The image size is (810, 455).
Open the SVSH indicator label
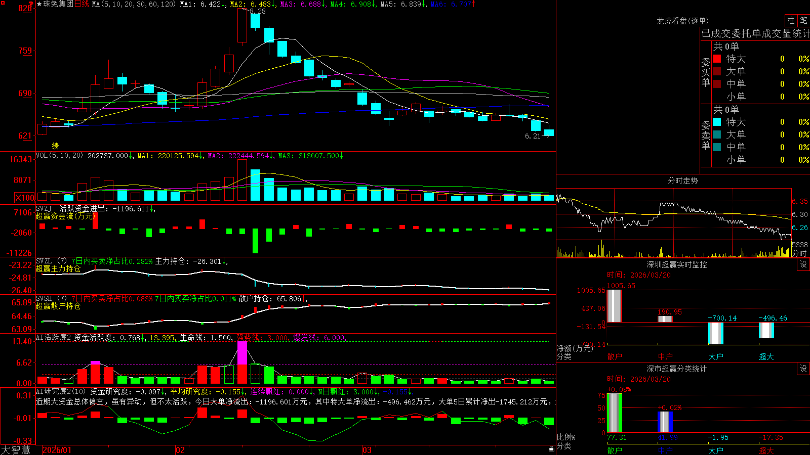point(44,299)
